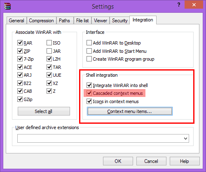Screen dimensions: 206x172
Task: Enable Create WinRAR program group
Action: (89, 59)
